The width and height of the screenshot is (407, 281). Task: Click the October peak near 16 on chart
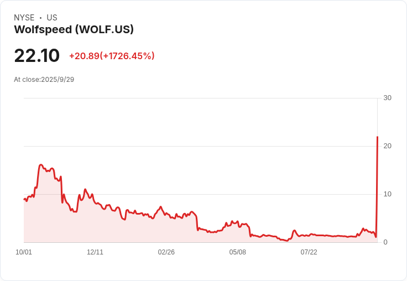click(x=41, y=165)
